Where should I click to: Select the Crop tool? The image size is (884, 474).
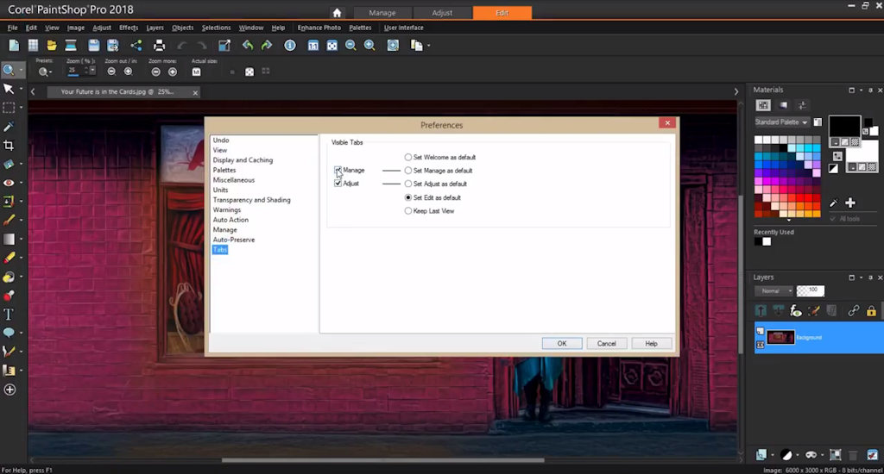coord(9,146)
